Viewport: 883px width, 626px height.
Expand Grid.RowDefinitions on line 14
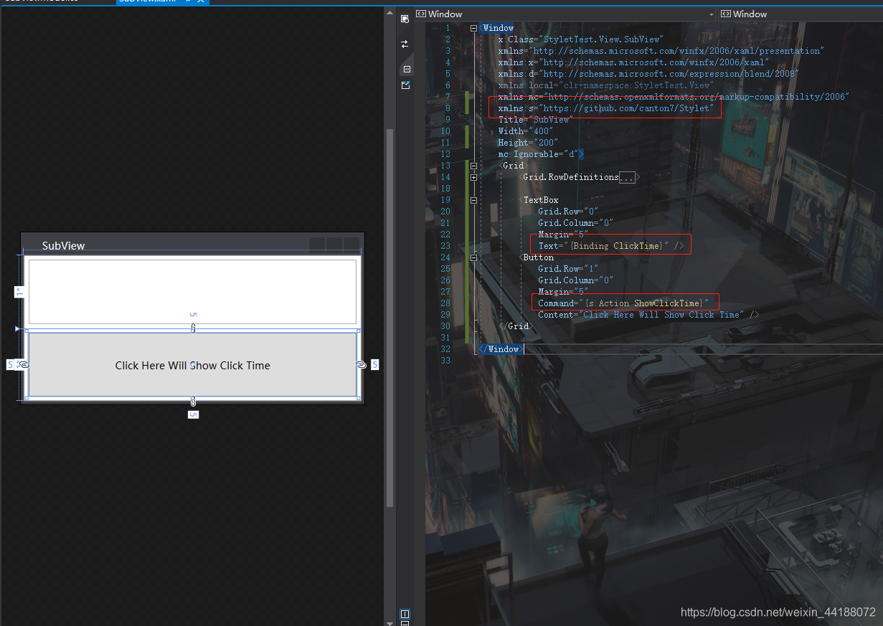pos(473,177)
